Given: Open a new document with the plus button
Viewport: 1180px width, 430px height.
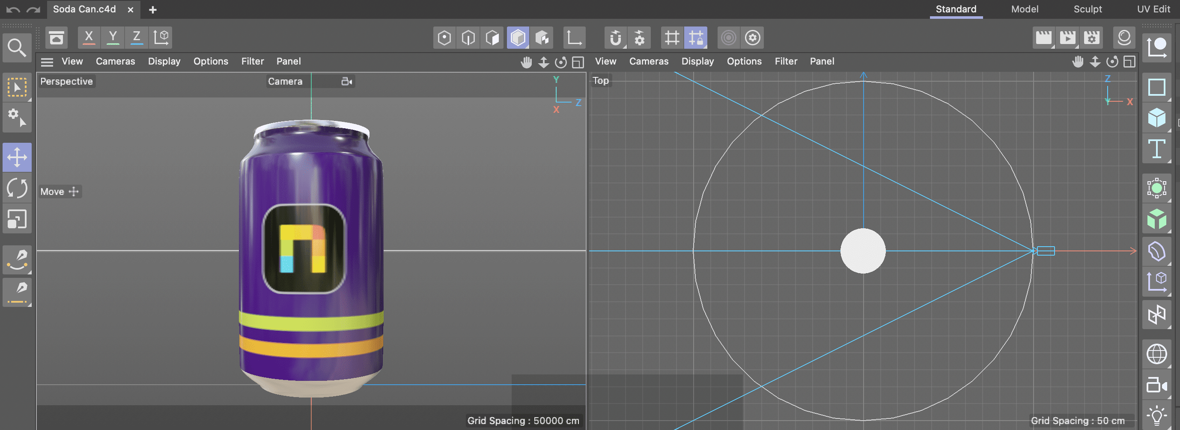Looking at the screenshot, I should [152, 9].
